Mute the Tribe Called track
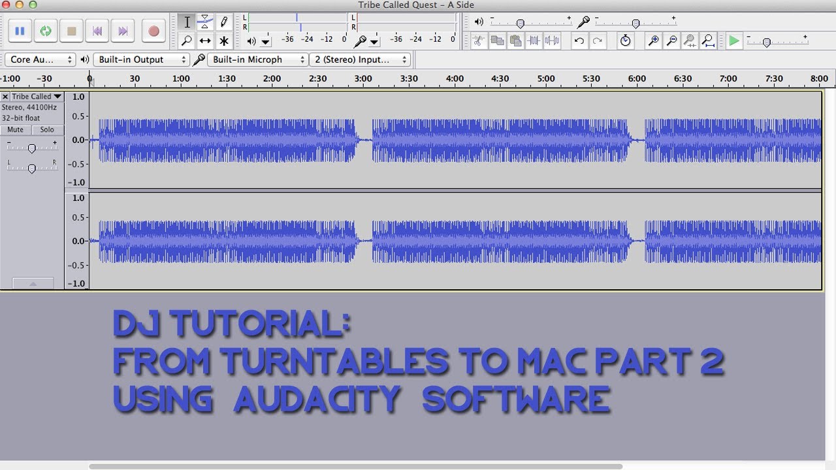Image resolution: width=836 pixels, height=470 pixels. (x=15, y=130)
